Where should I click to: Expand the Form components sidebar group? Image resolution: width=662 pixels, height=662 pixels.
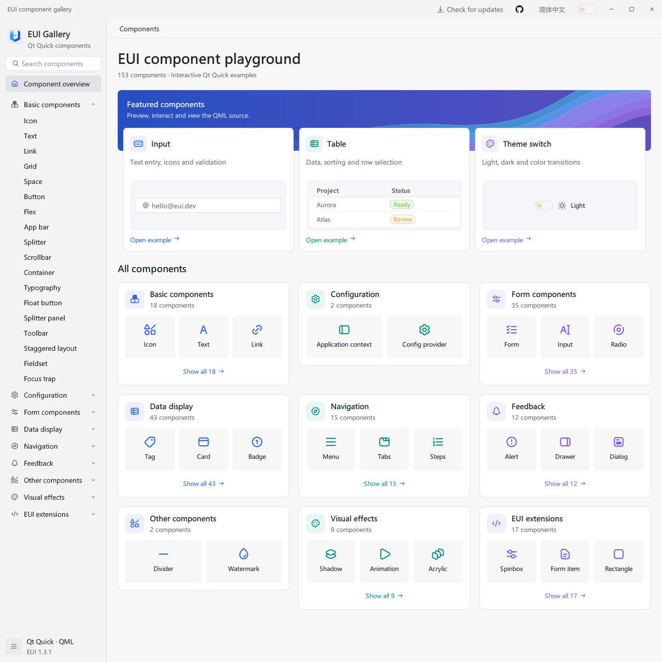click(53, 412)
